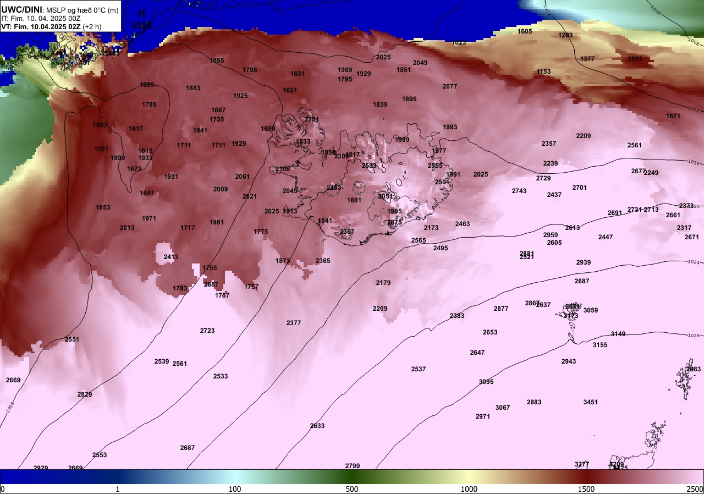
Task: Click the height value 2939
Action: (584, 262)
